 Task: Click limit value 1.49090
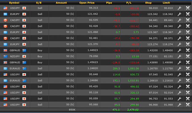click(168, 62)
